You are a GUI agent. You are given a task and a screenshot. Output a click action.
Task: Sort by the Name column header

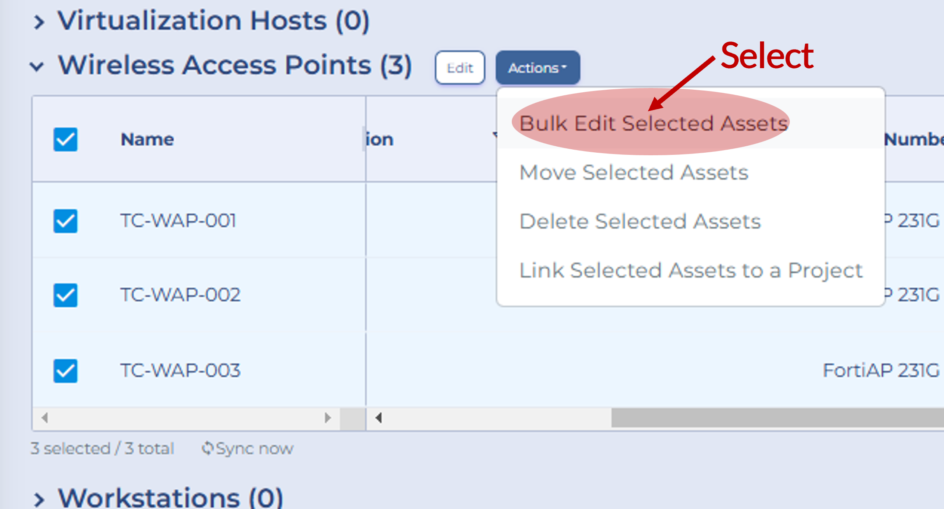(x=147, y=139)
